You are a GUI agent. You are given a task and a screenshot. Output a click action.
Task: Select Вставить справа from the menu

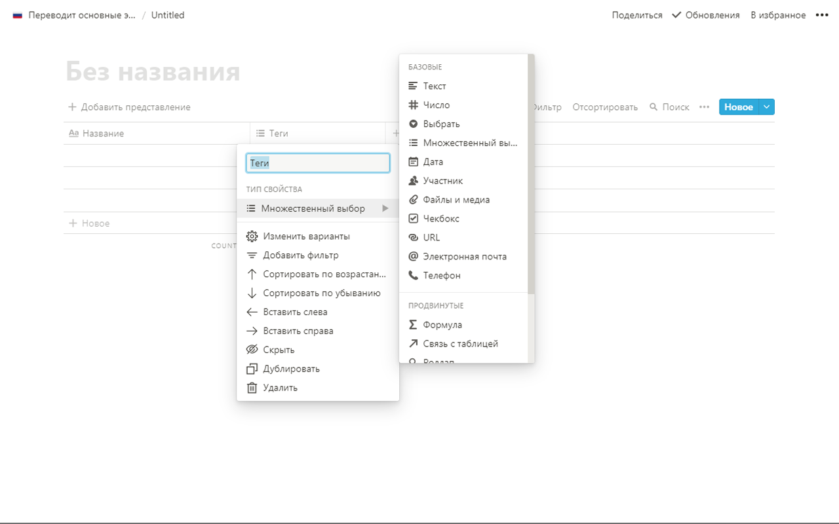[298, 331]
